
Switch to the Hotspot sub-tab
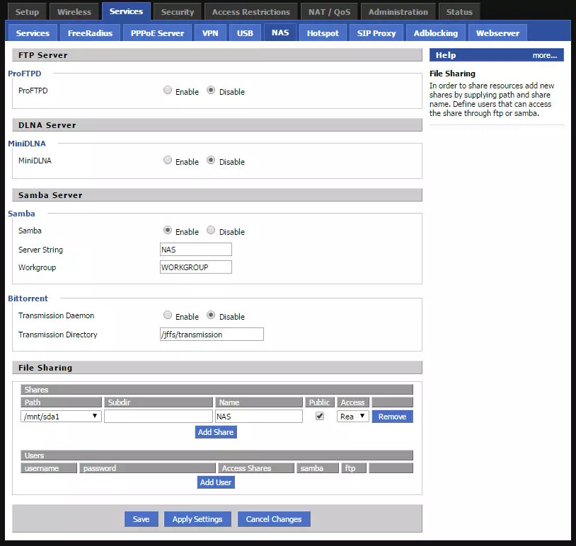pyautogui.click(x=323, y=32)
